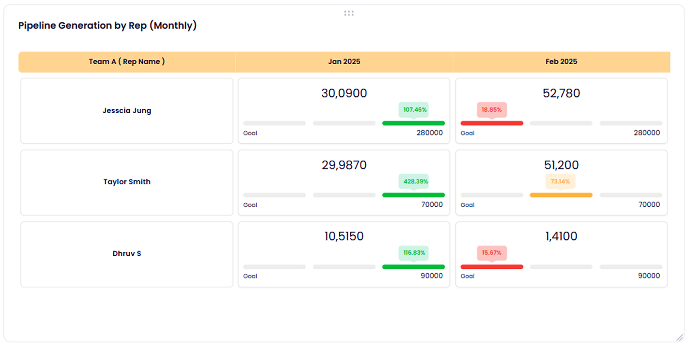This screenshot has height=350, width=691.
Task: Click the 29,9870 pipeline value
Action: click(x=344, y=165)
